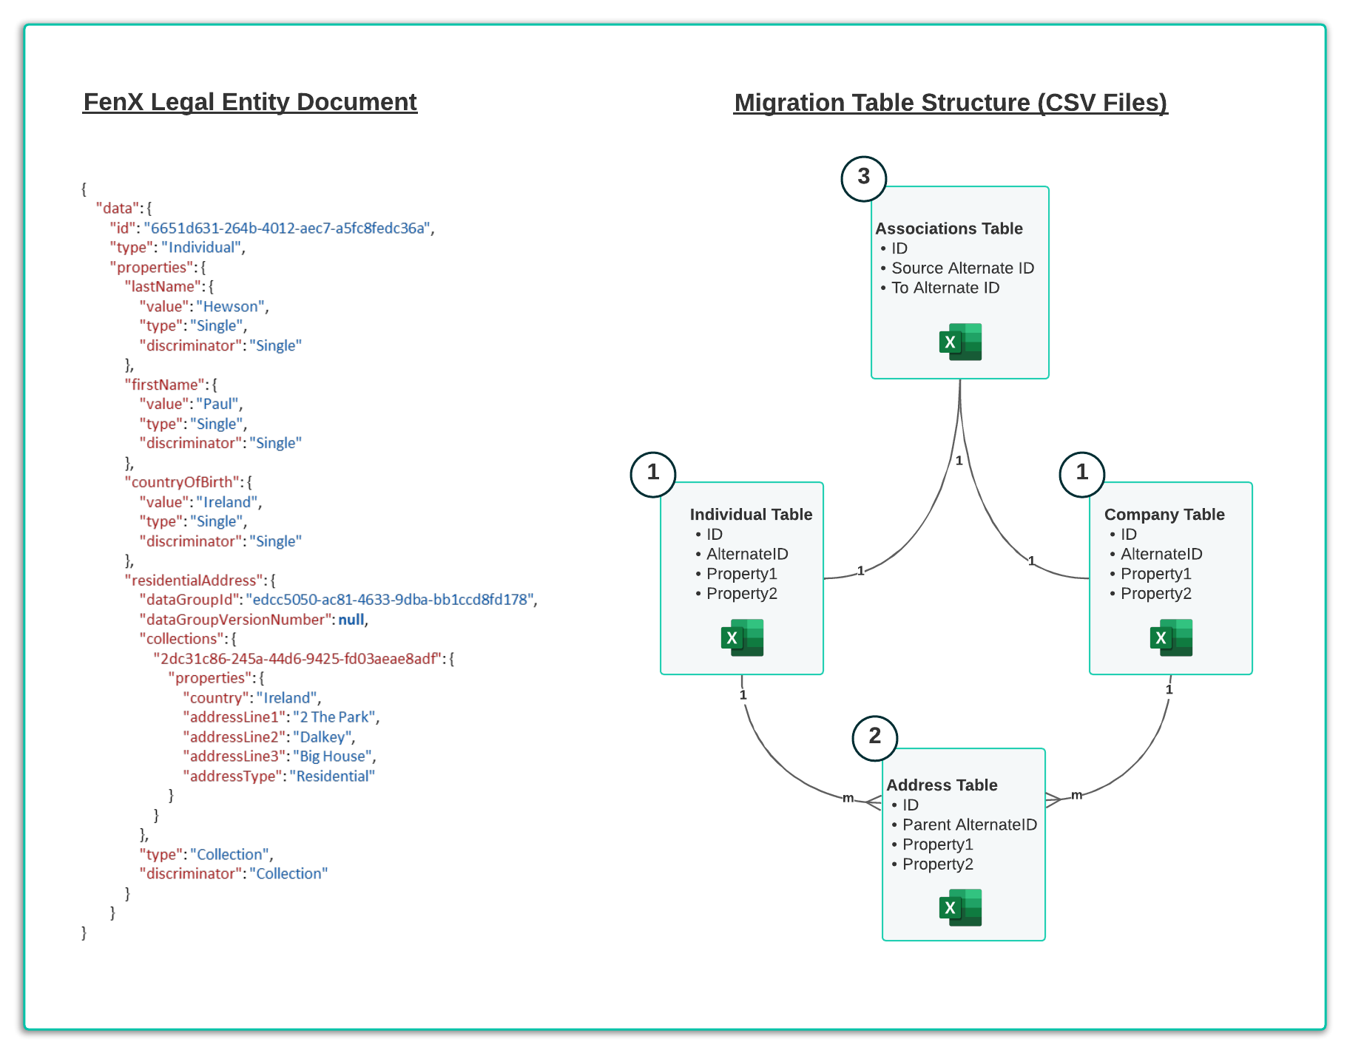
Task: Click the Excel icon in Associations Table
Action: tap(960, 342)
